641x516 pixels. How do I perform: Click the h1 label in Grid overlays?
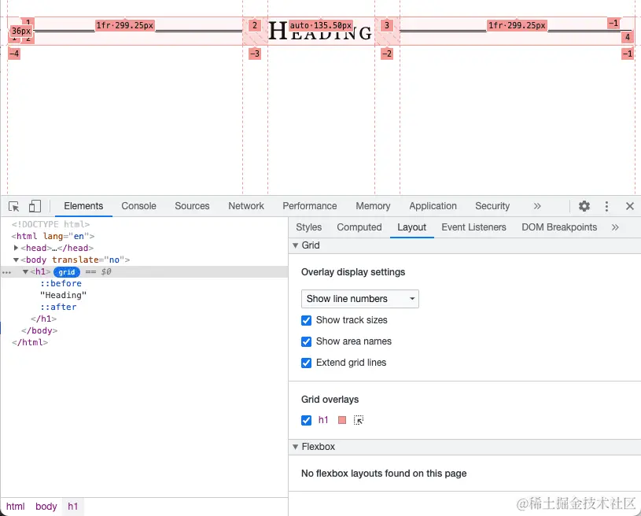(323, 420)
